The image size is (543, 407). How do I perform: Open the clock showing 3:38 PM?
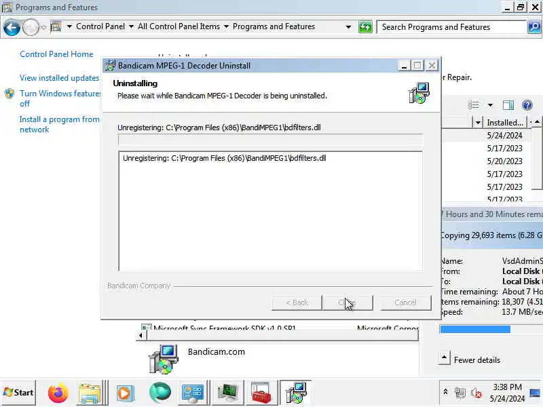(x=507, y=393)
